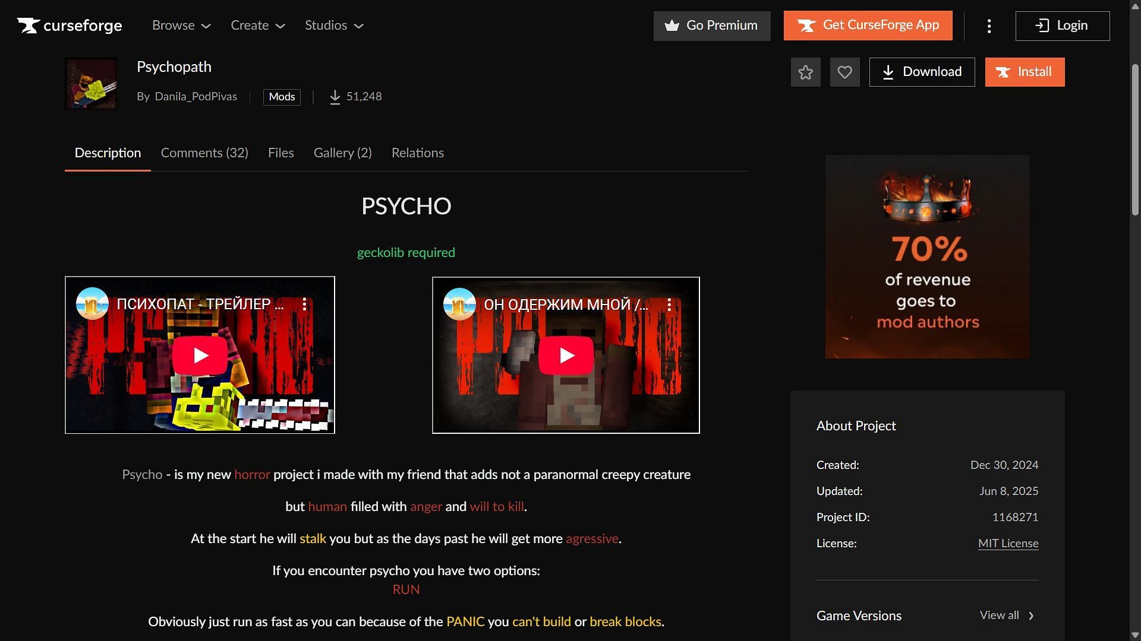This screenshot has width=1141, height=641.
Task: Click channel avatar on ПСИХОПАТ trailer video
Action: (x=92, y=304)
